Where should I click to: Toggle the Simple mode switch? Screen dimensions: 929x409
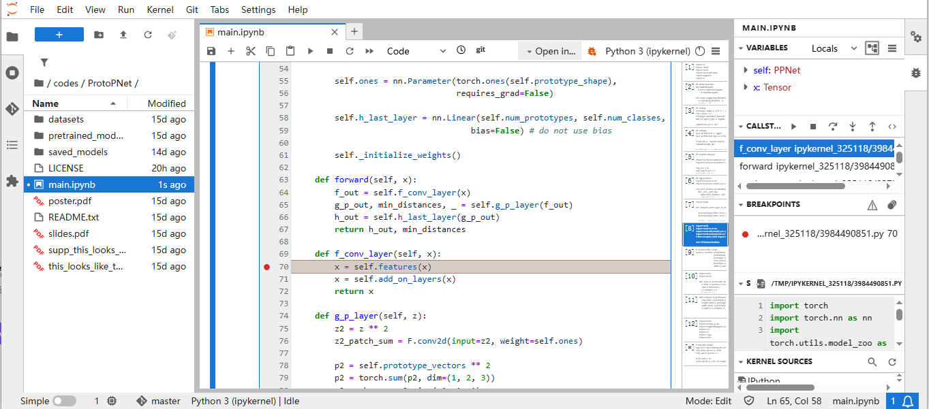click(64, 401)
